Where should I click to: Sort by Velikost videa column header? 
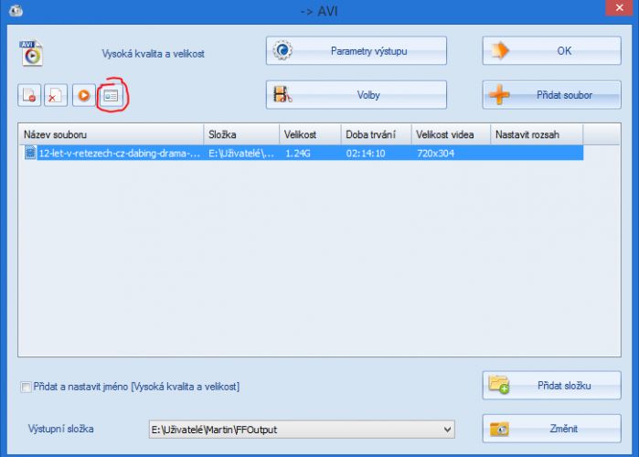tap(451, 134)
